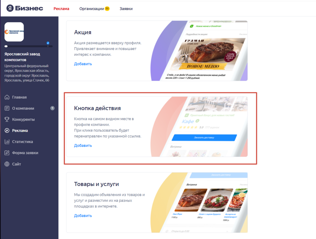Open the Реклама top menu tab
316x239 pixels.
[x=61, y=9]
